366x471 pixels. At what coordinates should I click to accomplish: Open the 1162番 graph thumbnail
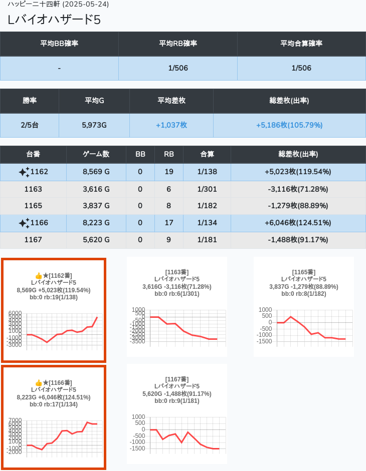point(54,310)
